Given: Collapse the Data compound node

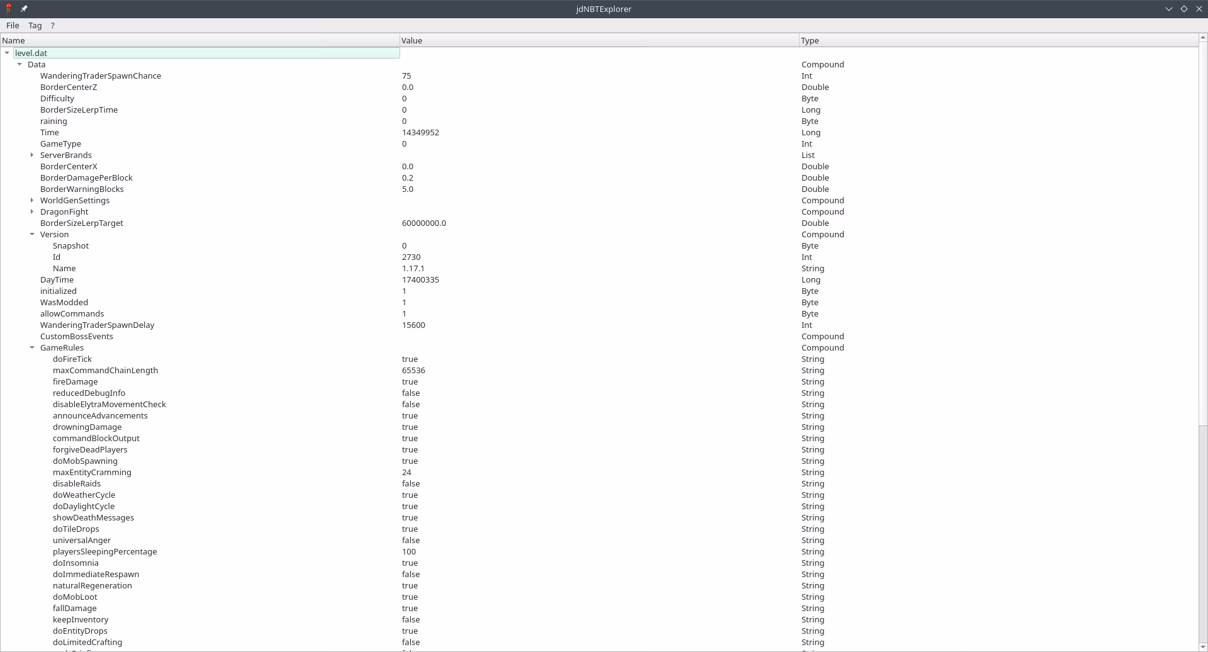Looking at the screenshot, I should point(20,65).
